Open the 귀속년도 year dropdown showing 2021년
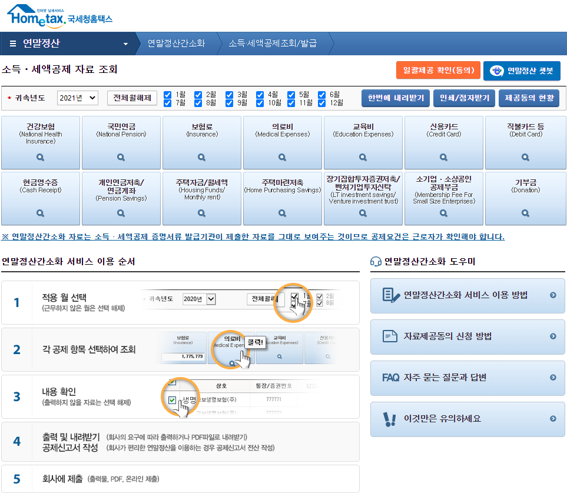 point(77,98)
